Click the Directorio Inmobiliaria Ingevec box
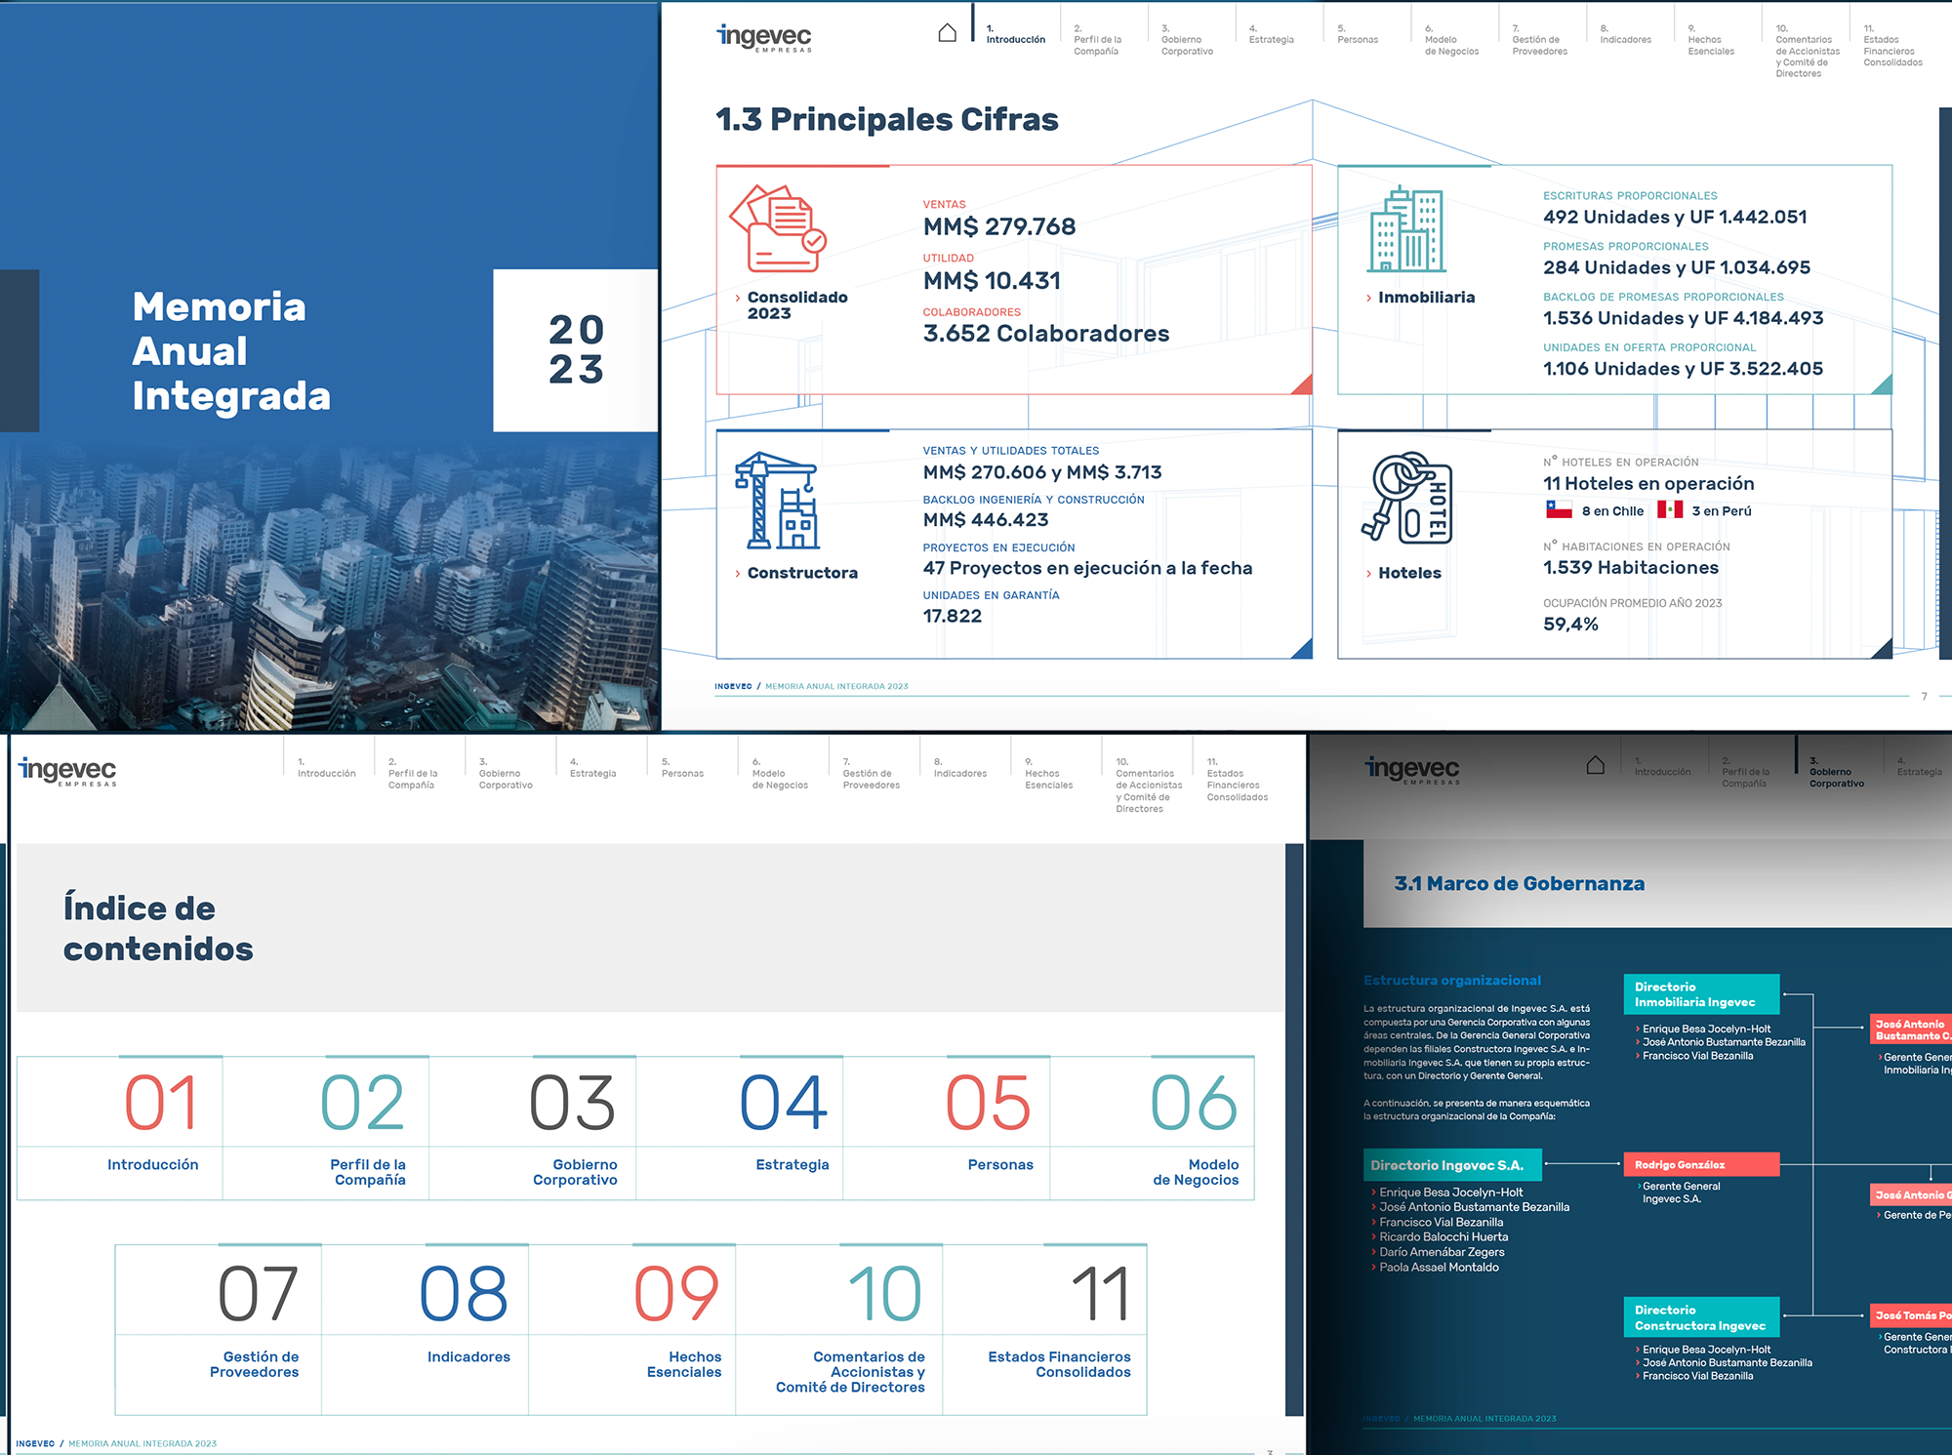 (x=1701, y=993)
